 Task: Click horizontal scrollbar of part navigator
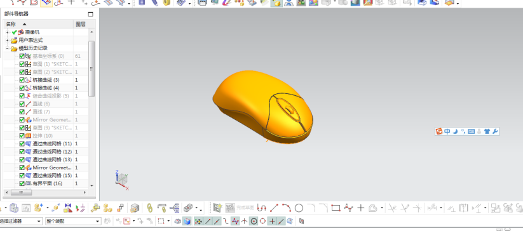click(x=22, y=192)
